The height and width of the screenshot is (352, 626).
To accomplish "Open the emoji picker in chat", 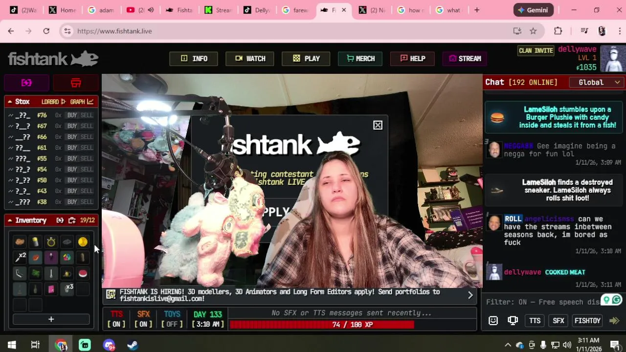I will 493,321.
